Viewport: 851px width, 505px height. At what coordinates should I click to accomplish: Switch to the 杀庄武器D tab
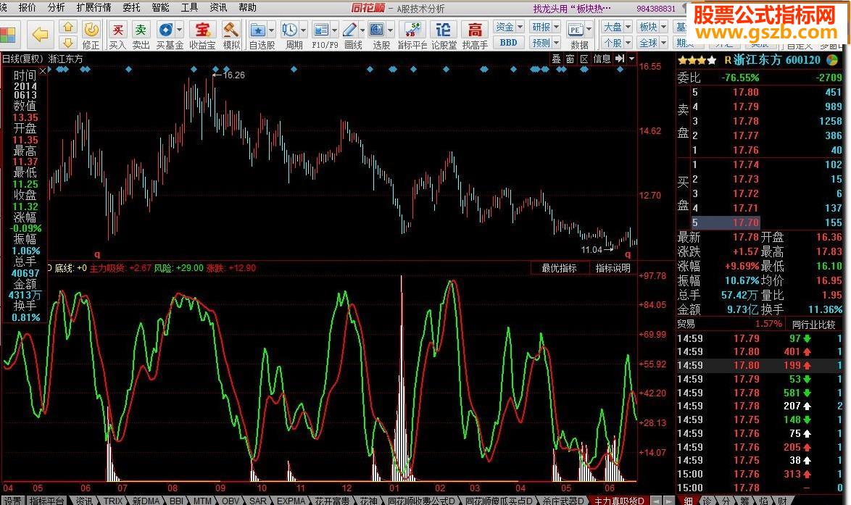tap(563, 501)
